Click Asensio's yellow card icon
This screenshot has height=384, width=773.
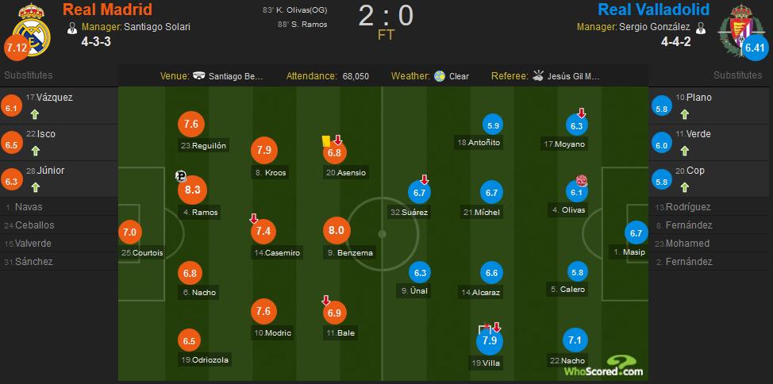point(325,140)
